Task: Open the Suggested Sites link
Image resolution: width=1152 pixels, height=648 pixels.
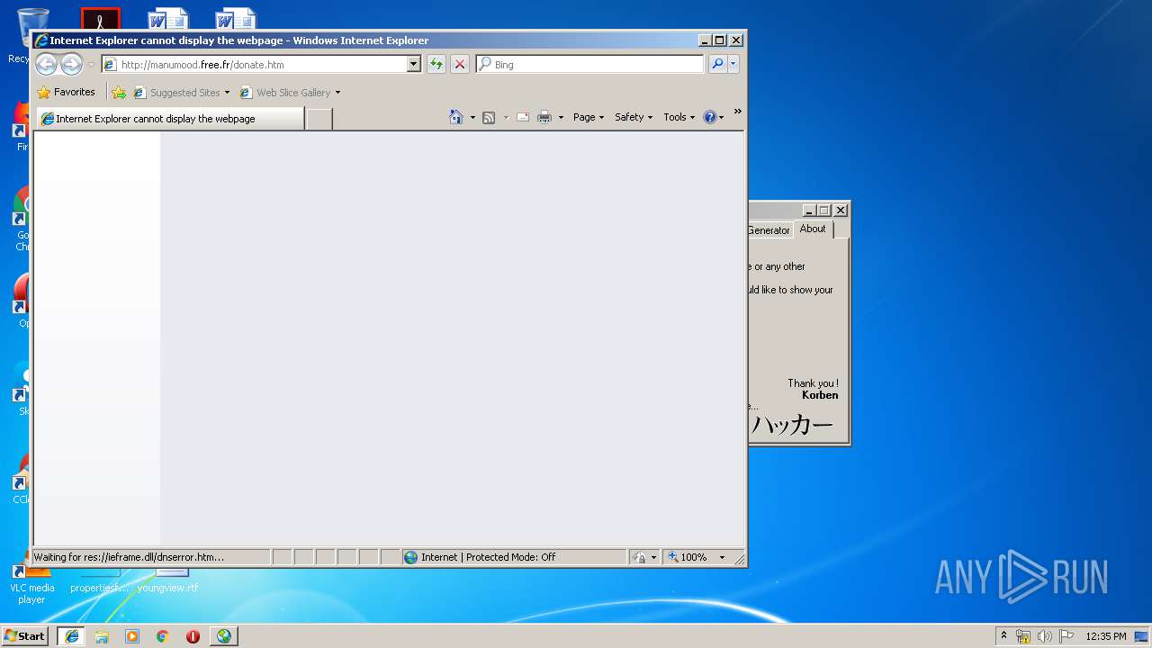Action: (x=181, y=93)
